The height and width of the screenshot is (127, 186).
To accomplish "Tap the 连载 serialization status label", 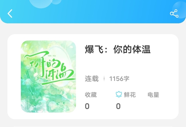I will click(x=92, y=79).
